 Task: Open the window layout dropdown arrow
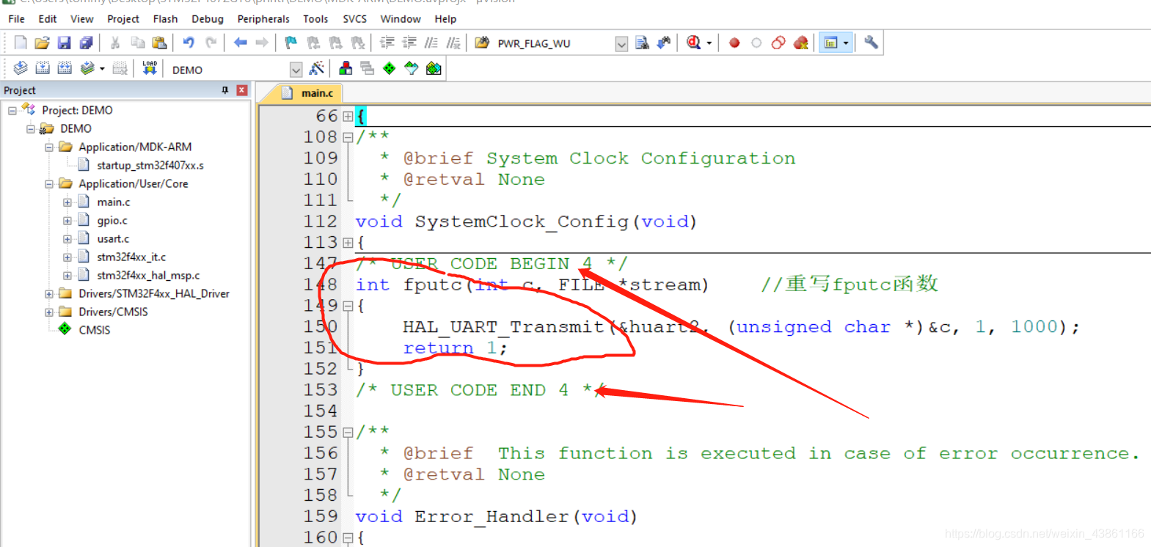846,43
